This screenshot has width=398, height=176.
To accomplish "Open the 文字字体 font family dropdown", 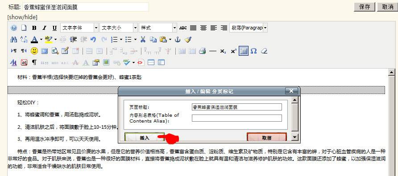I will pyautogui.click(x=79, y=28).
